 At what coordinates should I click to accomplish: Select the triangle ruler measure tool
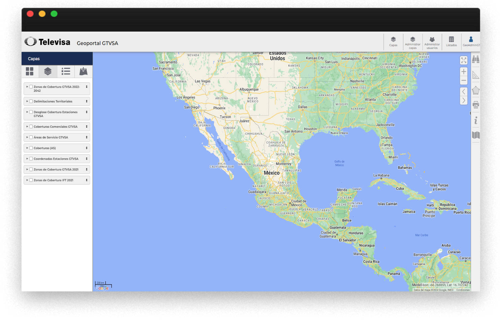click(475, 75)
